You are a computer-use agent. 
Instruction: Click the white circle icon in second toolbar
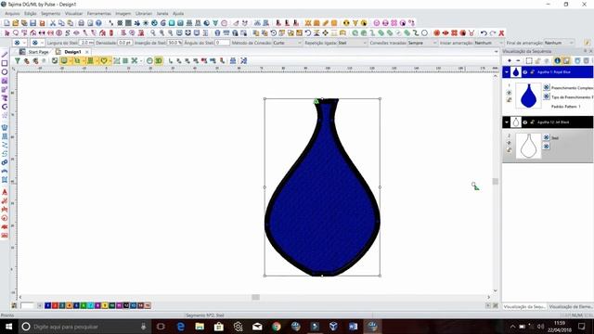click(x=425, y=33)
